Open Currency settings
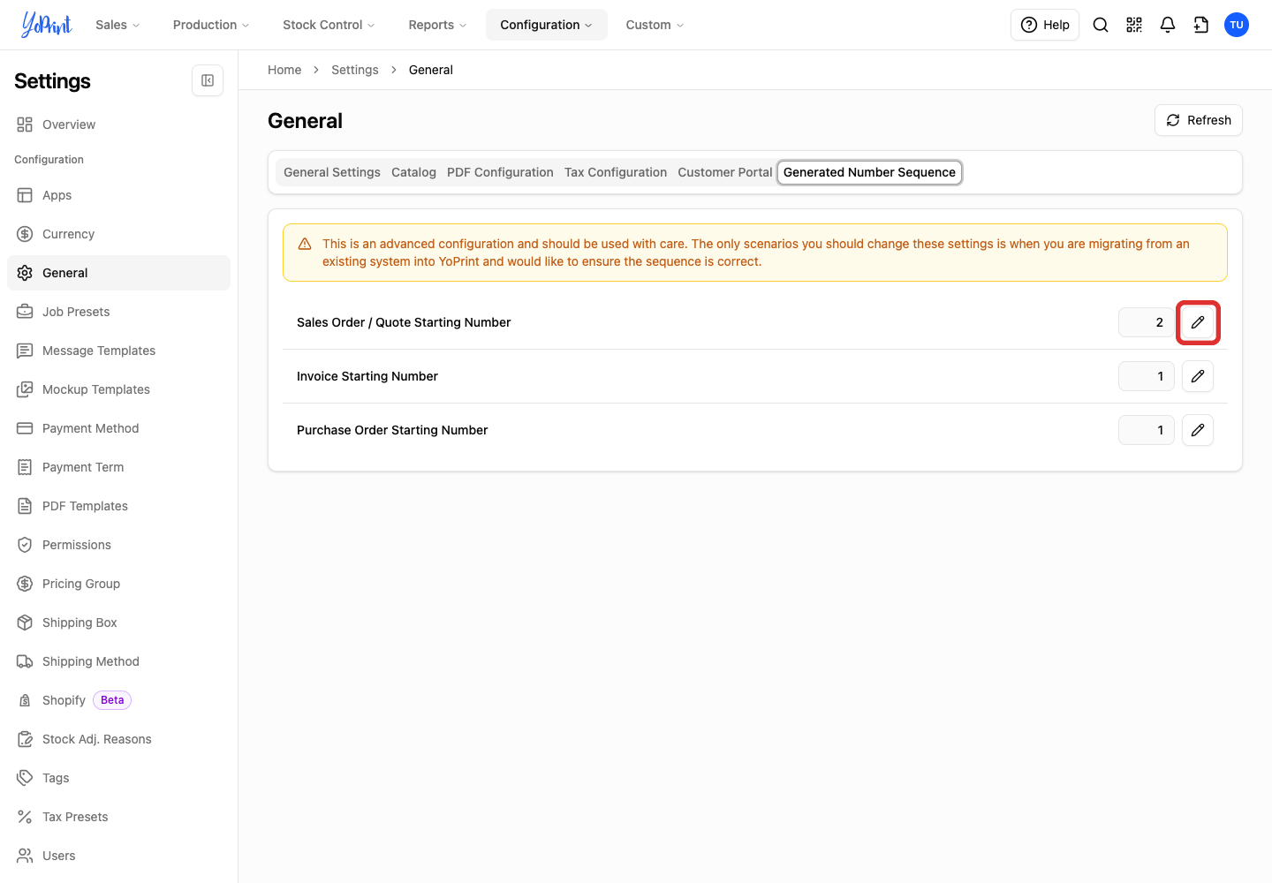Viewport: 1272px width, 883px height. click(x=118, y=234)
